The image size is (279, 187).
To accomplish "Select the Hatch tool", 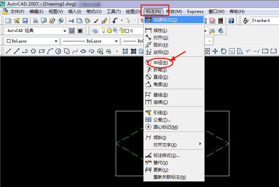I will [125, 51].
